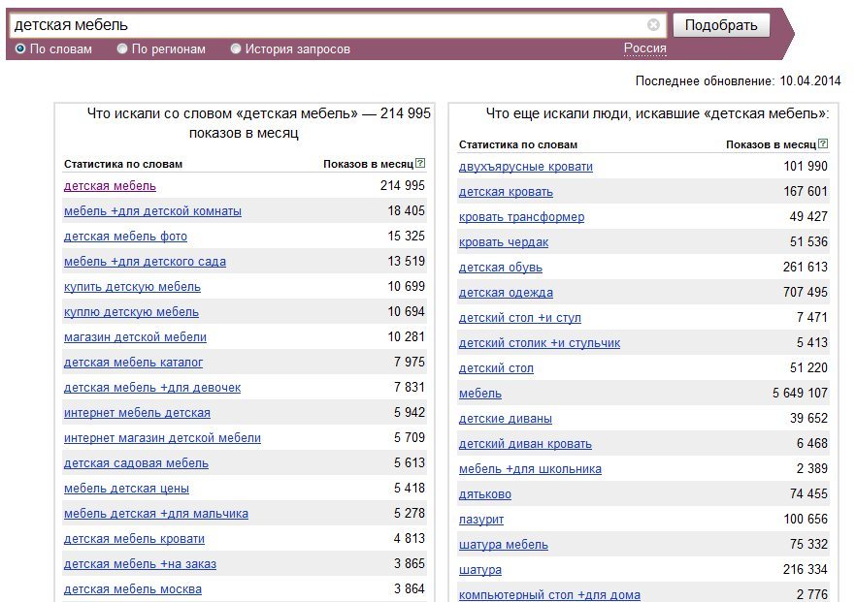Open 'детская мебель +для девочек' link
The height and width of the screenshot is (602, 856).
click(152, 387)
